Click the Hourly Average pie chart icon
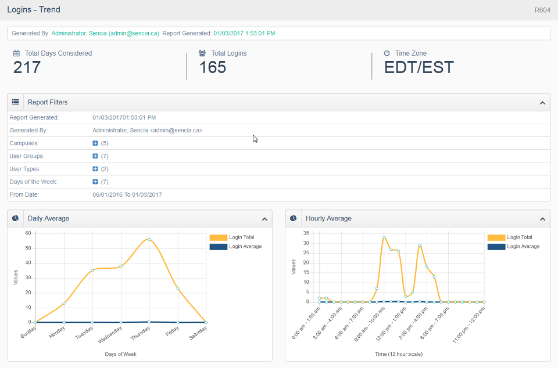558x368 pixels. (294, 219)
